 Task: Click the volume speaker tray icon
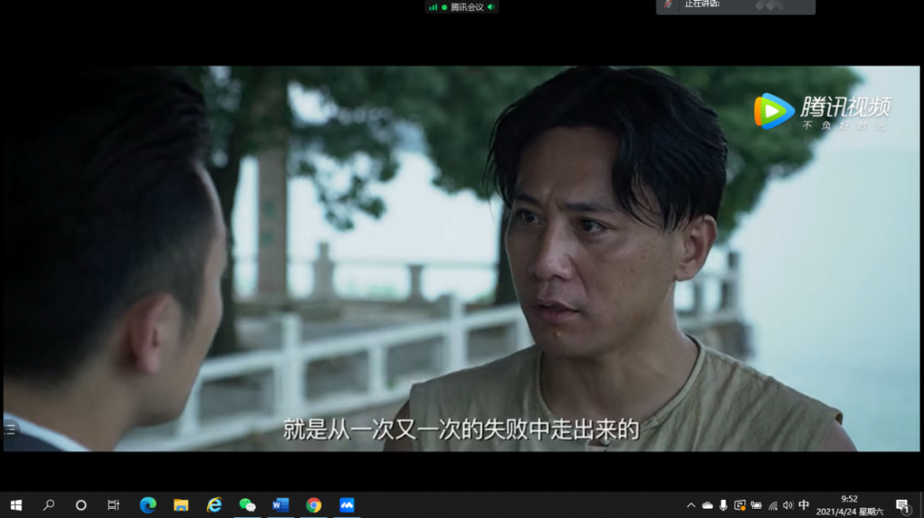[x=788, y=505]
